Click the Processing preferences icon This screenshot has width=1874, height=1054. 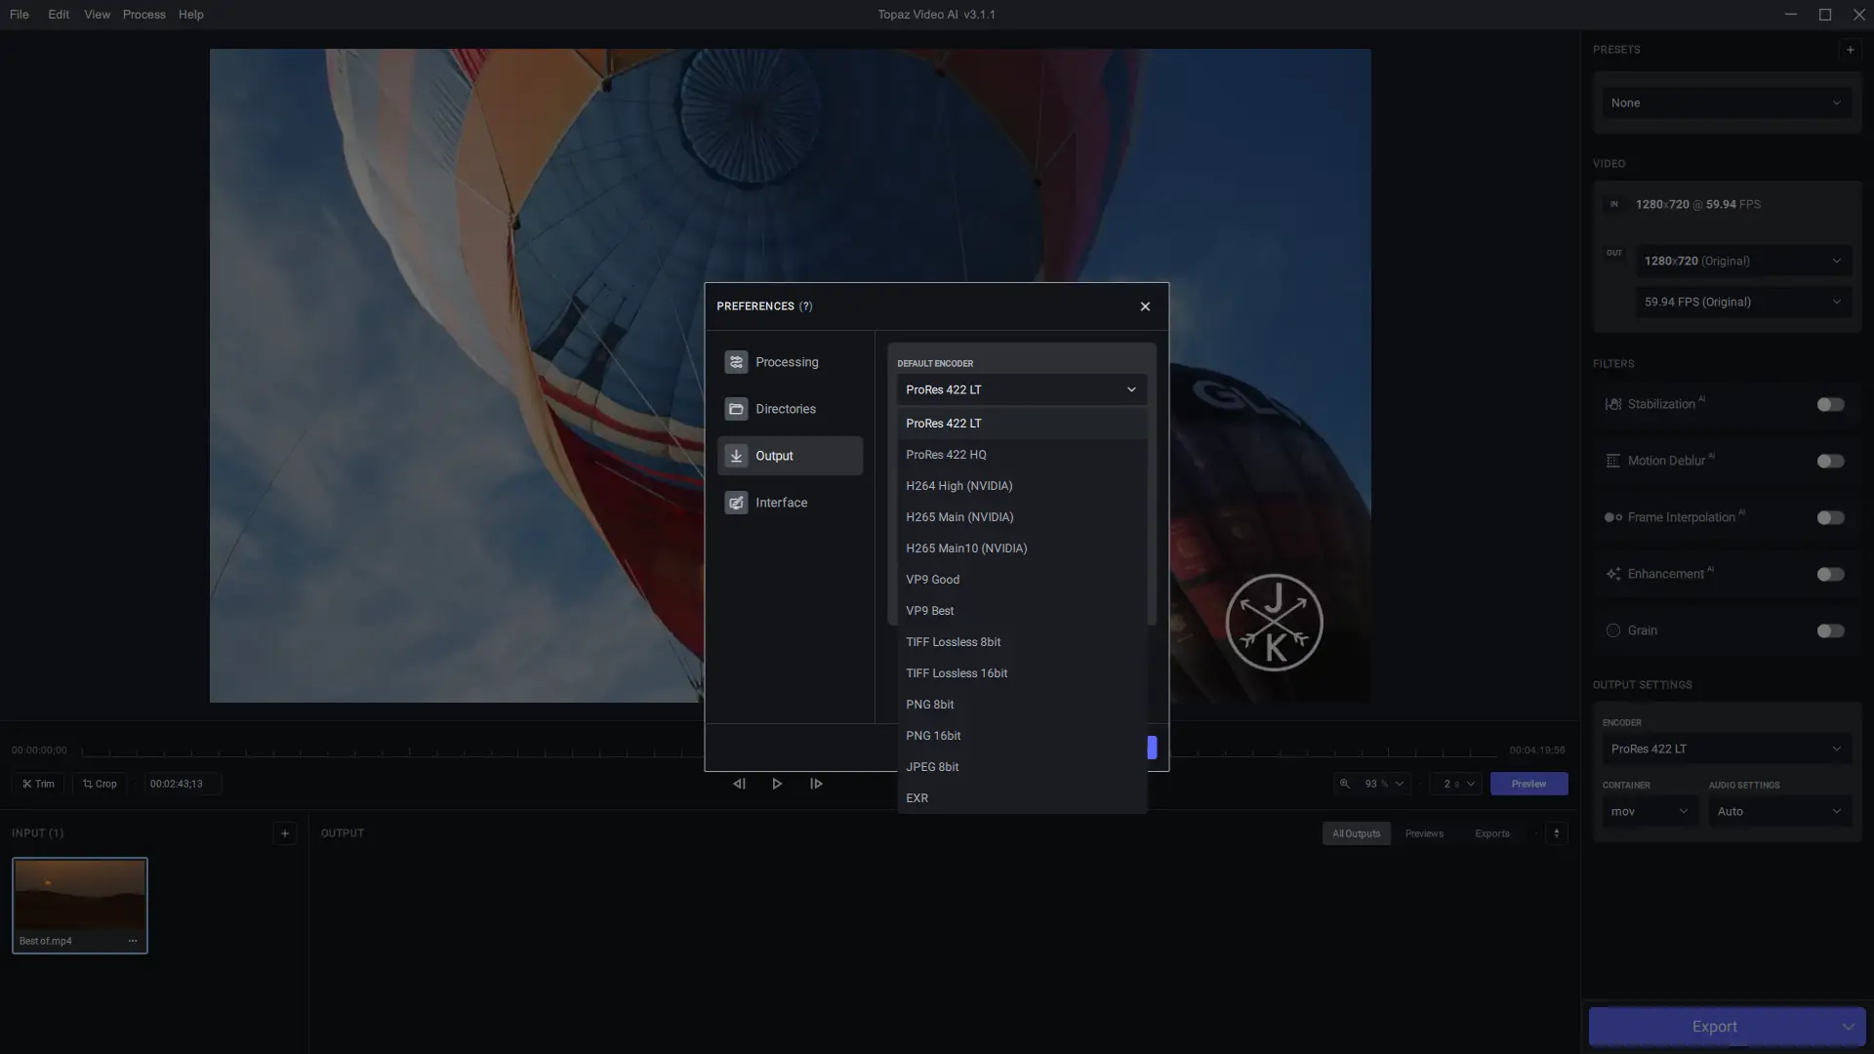click(x=736, y=362)
